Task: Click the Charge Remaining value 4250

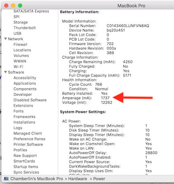Action: tap(128, 62)
